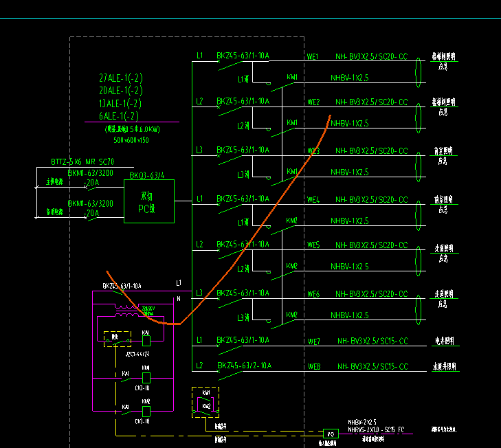Screen dimensions: 501x448
Task: Select the NHRVS-2X1.0 - SC15 FC text
Action: (x=376, y=429)
